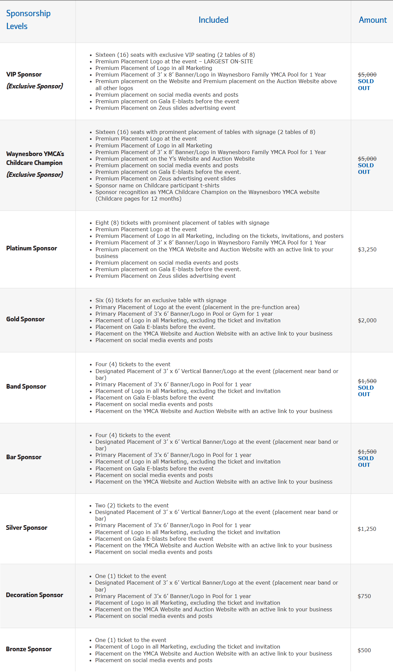Image resolution: width=393 pixels, height=672 pixels.
Task: Click SOLD OUT text for Band Sponsor
Action: click(x=366, y=391)
